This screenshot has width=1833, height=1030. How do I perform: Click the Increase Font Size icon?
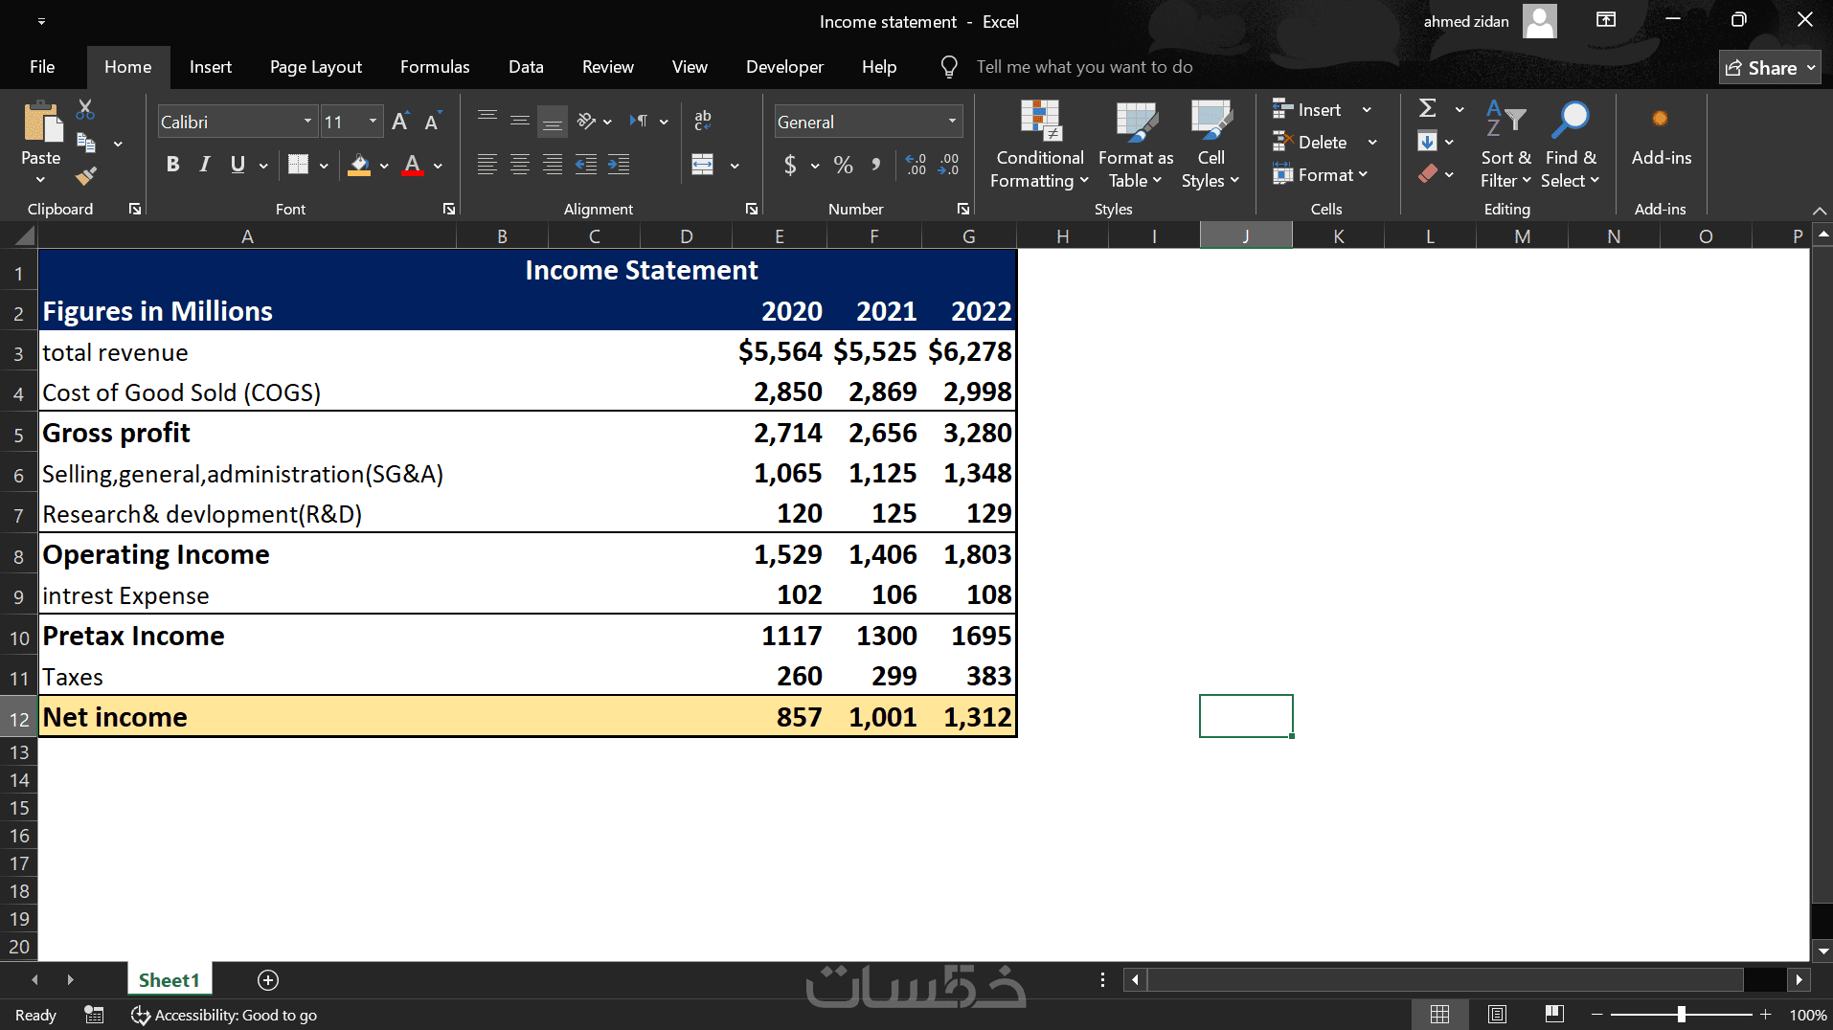click(x=400, y=122)
